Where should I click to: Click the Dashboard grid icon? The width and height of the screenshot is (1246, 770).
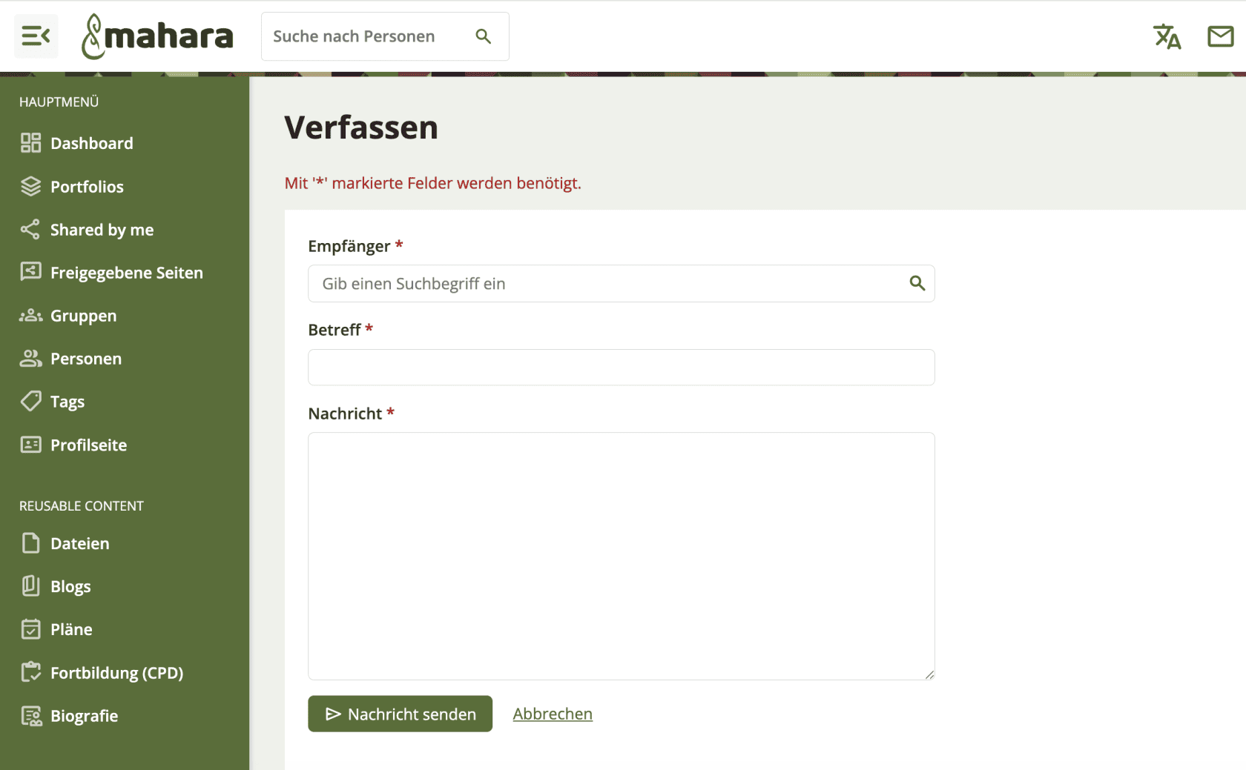tap(30, 143)
